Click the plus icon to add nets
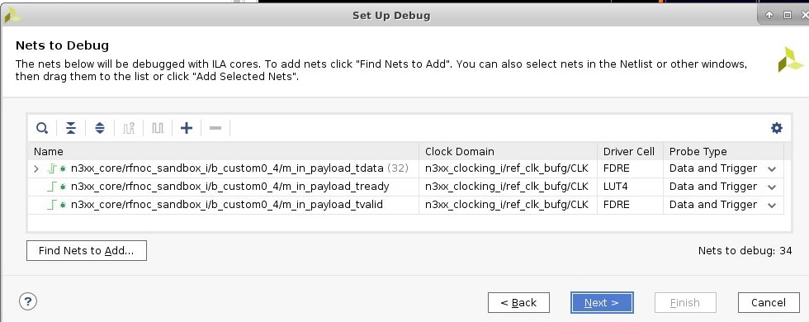The width and height of the screenshot is (809, 322). point(187,128)
